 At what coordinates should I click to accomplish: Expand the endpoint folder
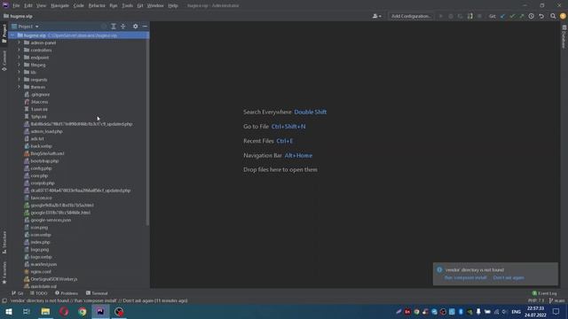(x=20, y=58)
